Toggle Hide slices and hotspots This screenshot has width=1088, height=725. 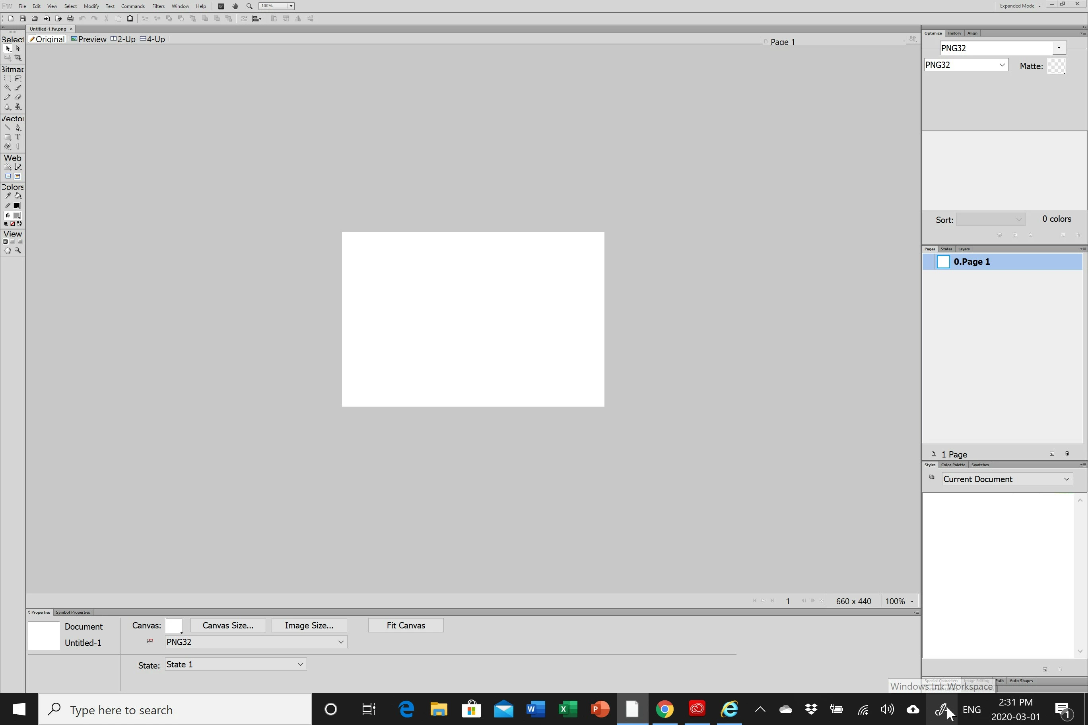[x=8, y=176]
